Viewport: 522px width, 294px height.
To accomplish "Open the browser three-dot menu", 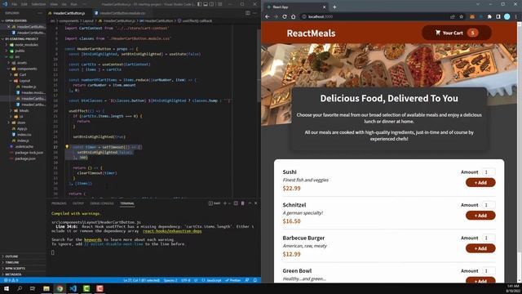I will pyautogui.click(x=516, y=16).
